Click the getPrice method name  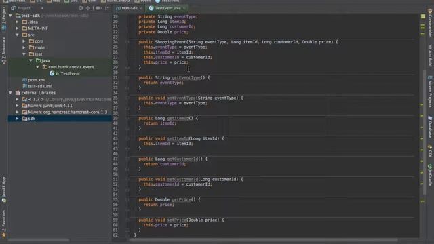coord(181,199)
